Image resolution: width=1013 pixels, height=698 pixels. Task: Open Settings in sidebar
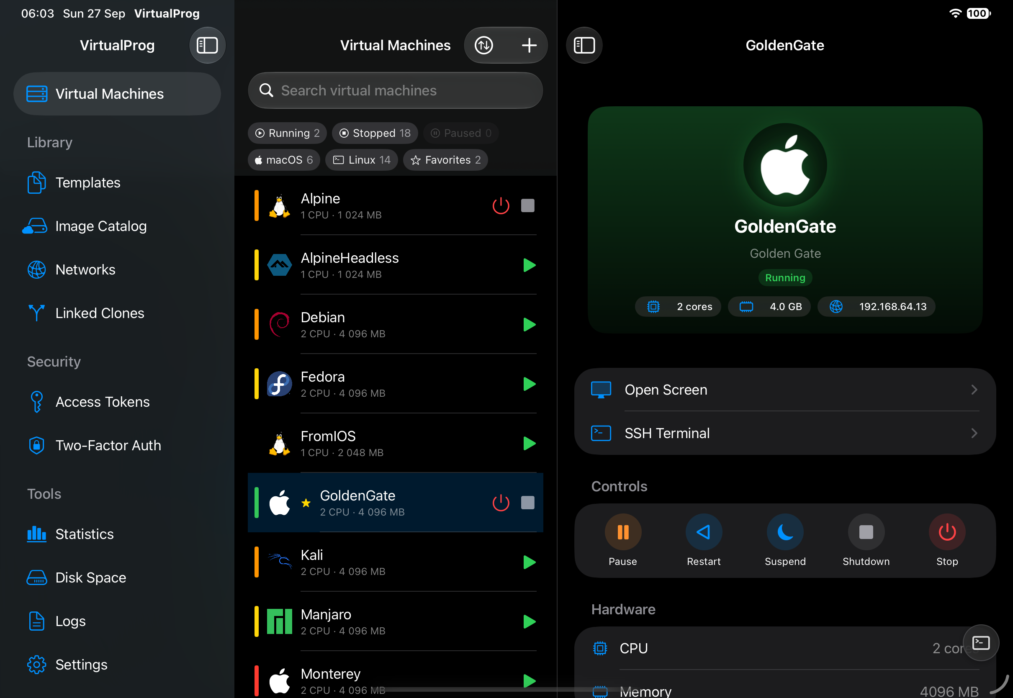tap(117, 665)
